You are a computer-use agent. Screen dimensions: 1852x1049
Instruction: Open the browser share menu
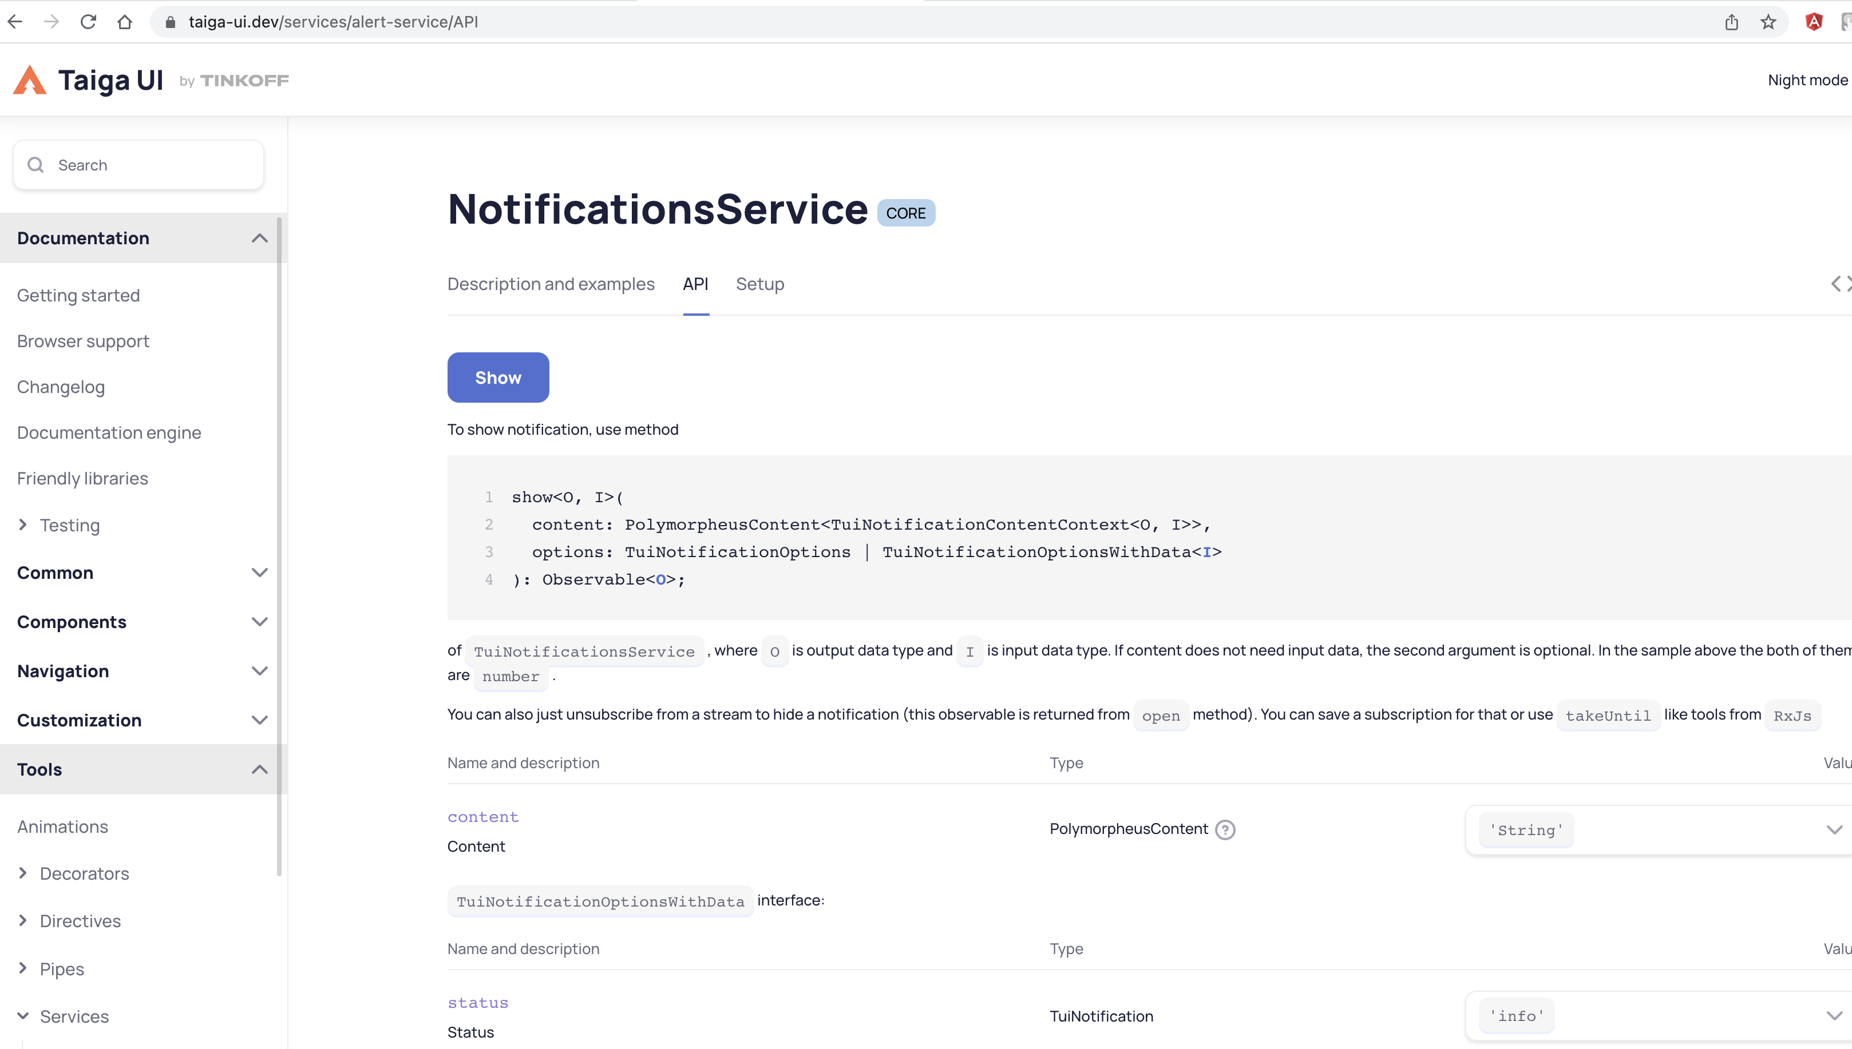pyautogui.click(x=1733, y=22)
